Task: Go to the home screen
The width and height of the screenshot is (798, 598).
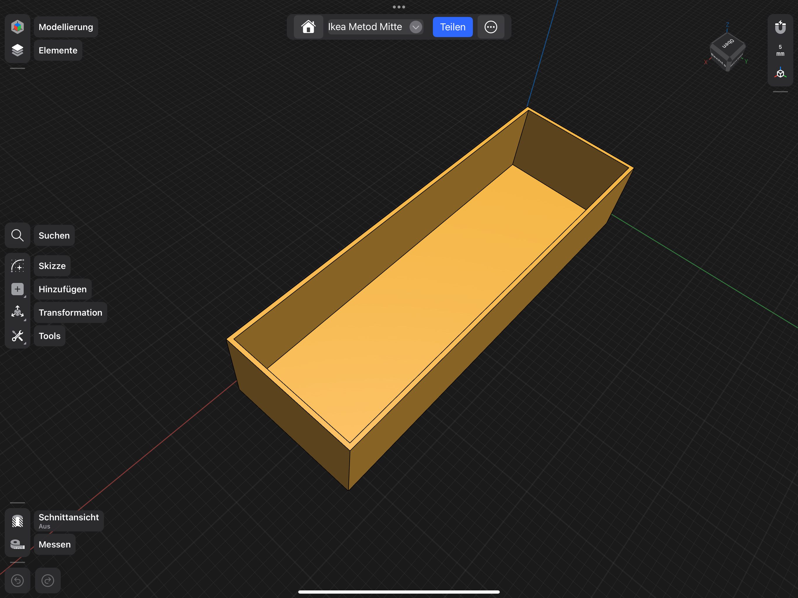Action: click(x=308, y=27)
